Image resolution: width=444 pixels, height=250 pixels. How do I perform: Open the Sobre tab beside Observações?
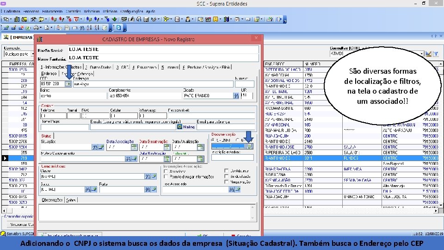tap(71, 200)
